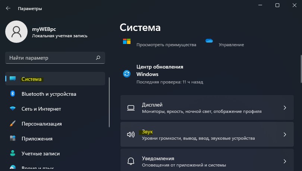Click Последняя проверка: 11 ч назад text

[170, 82]
